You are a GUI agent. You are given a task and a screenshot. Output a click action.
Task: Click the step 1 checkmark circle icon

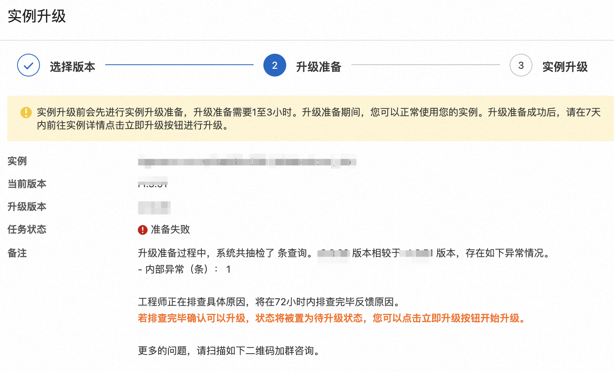point(29,65)
